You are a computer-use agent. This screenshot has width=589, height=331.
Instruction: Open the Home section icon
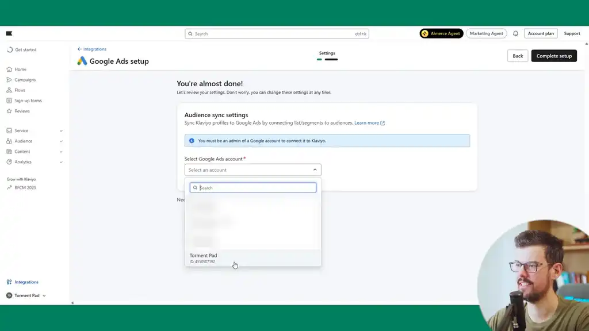coord(9,69)
